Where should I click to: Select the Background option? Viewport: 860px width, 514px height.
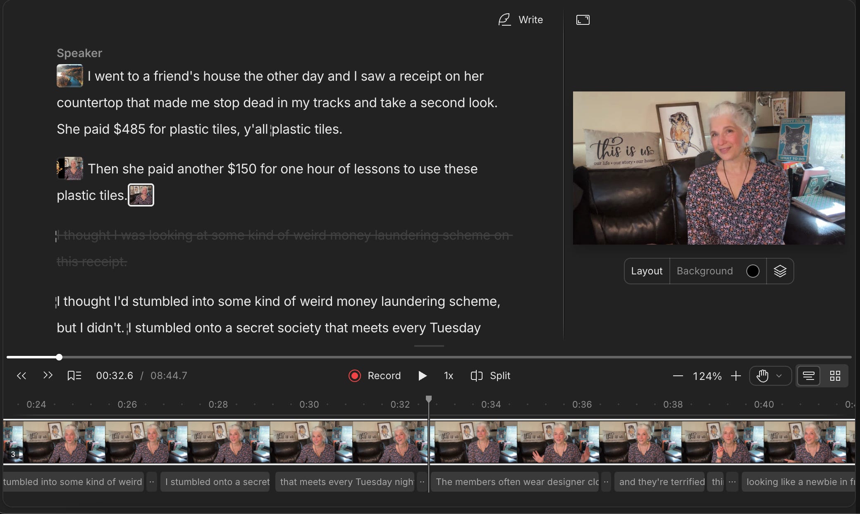coord(705,271)
